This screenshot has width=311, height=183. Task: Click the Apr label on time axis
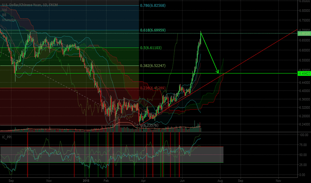[x=143, y=181]
